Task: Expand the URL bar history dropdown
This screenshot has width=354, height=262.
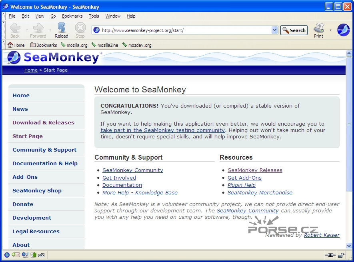Action: coord(274,30)
